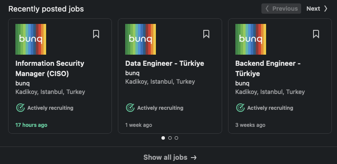337x164 pixels.
Task: Save the Information Security Manager job bookmark
Action: [x=96, y=34]
